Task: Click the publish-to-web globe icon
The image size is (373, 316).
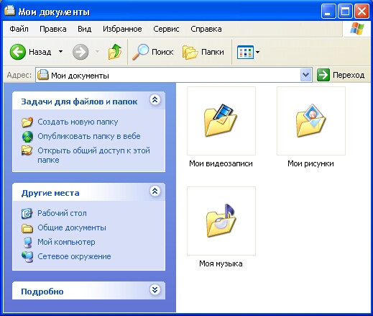Action: [27, 137]
